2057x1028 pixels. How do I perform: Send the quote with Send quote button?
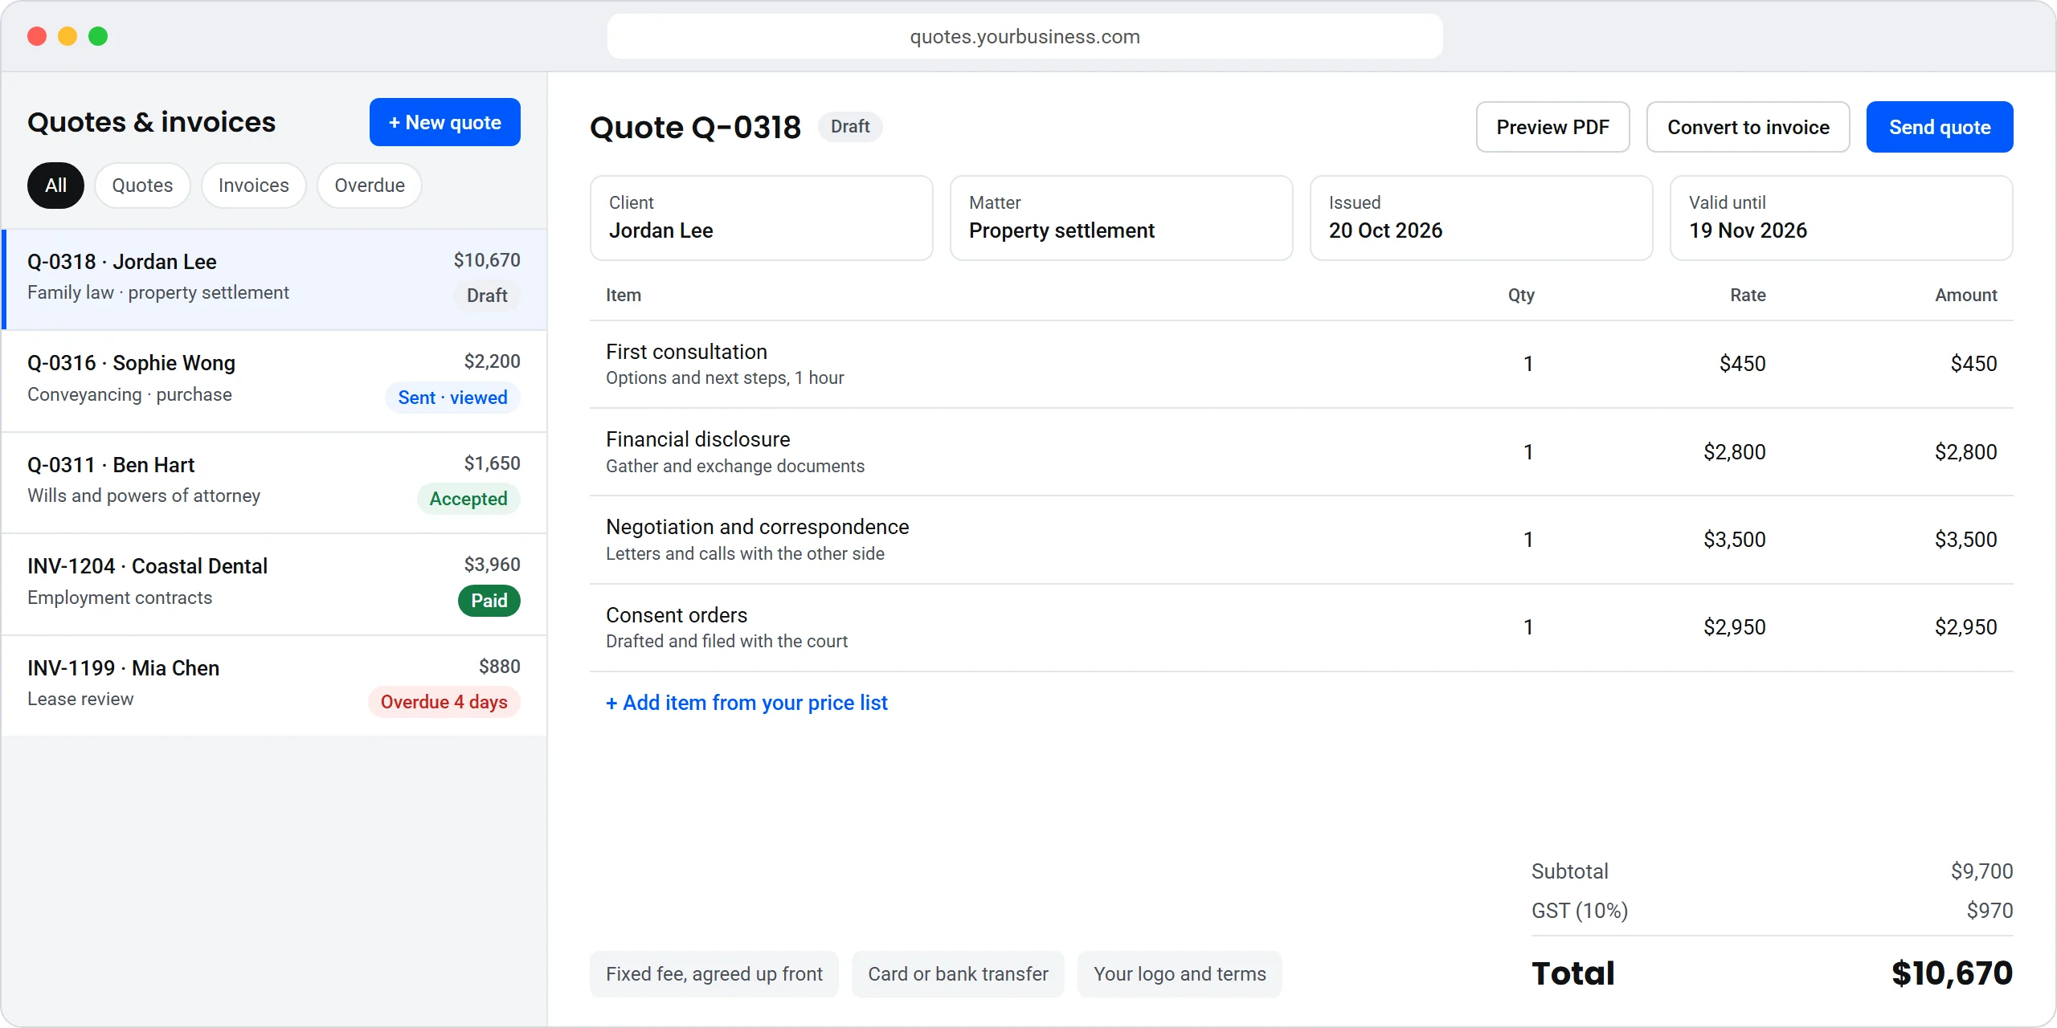tap(1940, 127)
